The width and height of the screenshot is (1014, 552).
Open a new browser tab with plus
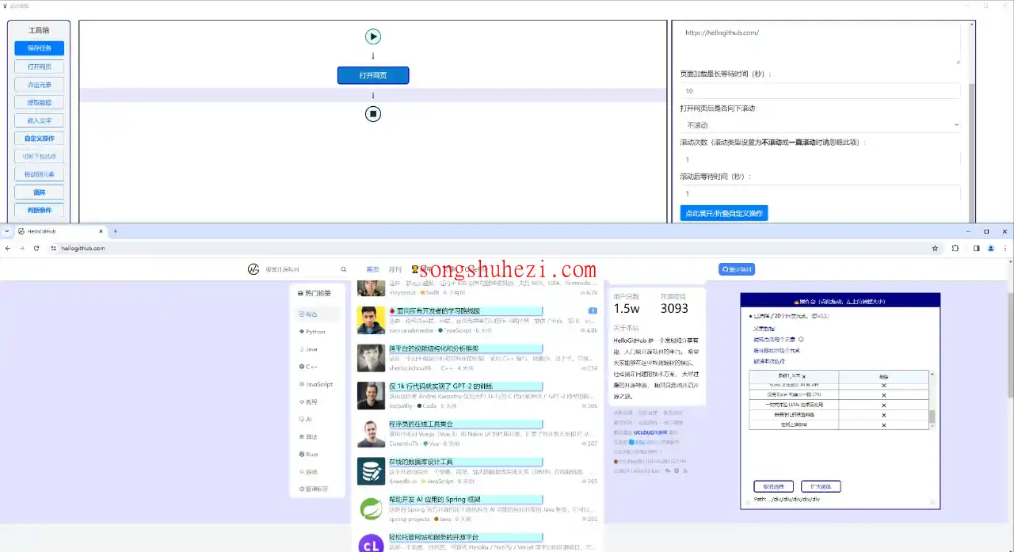[115, 231]
